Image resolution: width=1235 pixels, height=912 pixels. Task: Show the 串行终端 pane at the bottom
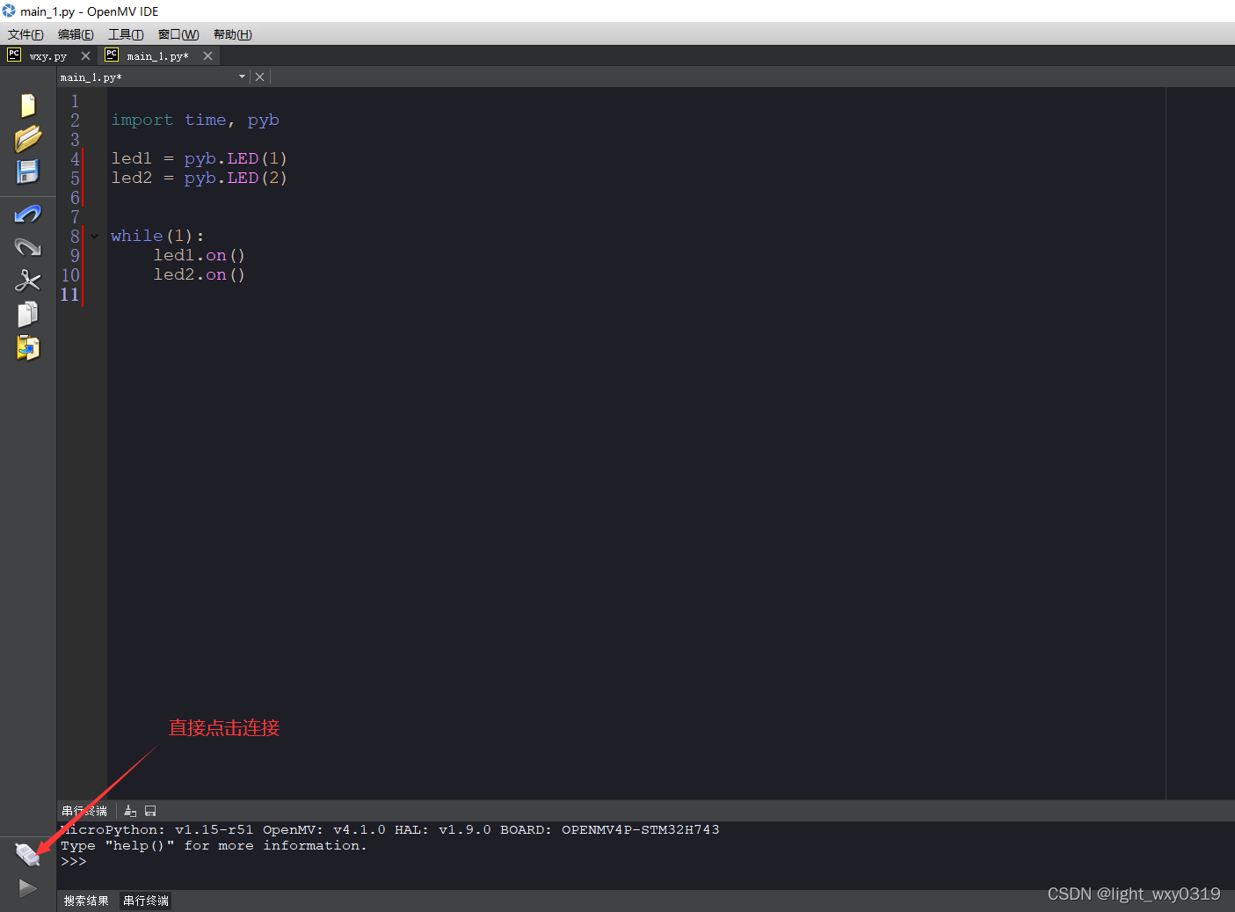pos(146,901)
